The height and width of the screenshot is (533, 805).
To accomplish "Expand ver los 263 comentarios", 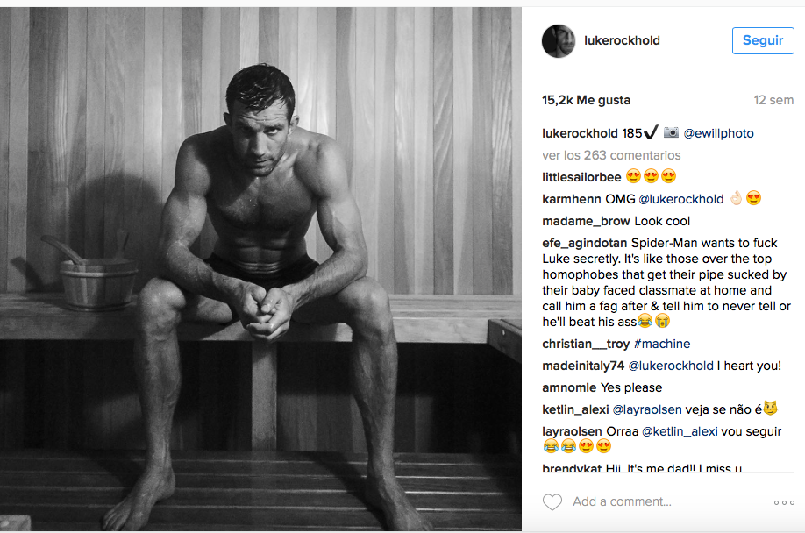I will pyautogui.click(x=611, y=155).
